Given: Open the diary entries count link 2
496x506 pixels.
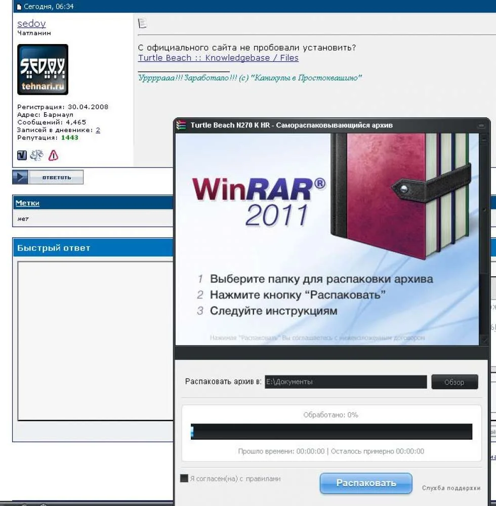Looking at the screenshot, I should (x=98, y=130).
